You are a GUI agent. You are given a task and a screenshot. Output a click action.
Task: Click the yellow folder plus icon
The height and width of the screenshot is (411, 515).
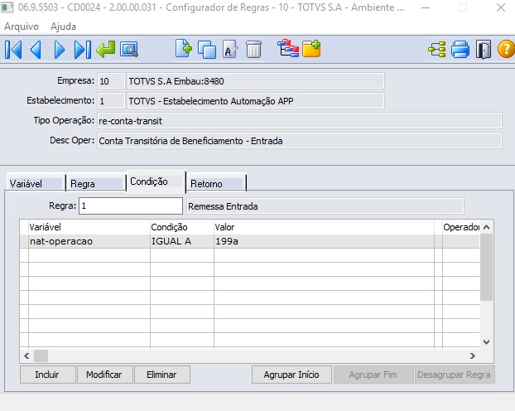coord(311,49)
